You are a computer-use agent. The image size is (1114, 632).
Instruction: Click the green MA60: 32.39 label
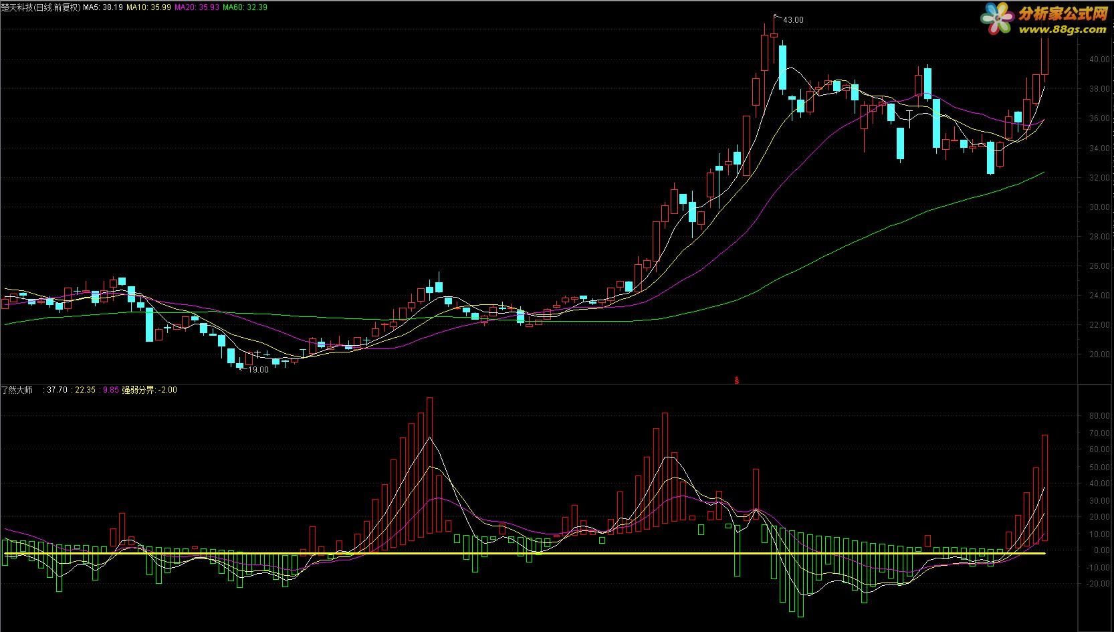pos(245,7)
